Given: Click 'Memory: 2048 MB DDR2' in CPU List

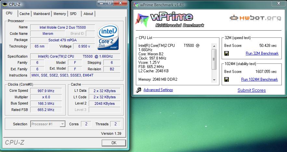Looking at the screenshot, I should (x=158, y=79).
